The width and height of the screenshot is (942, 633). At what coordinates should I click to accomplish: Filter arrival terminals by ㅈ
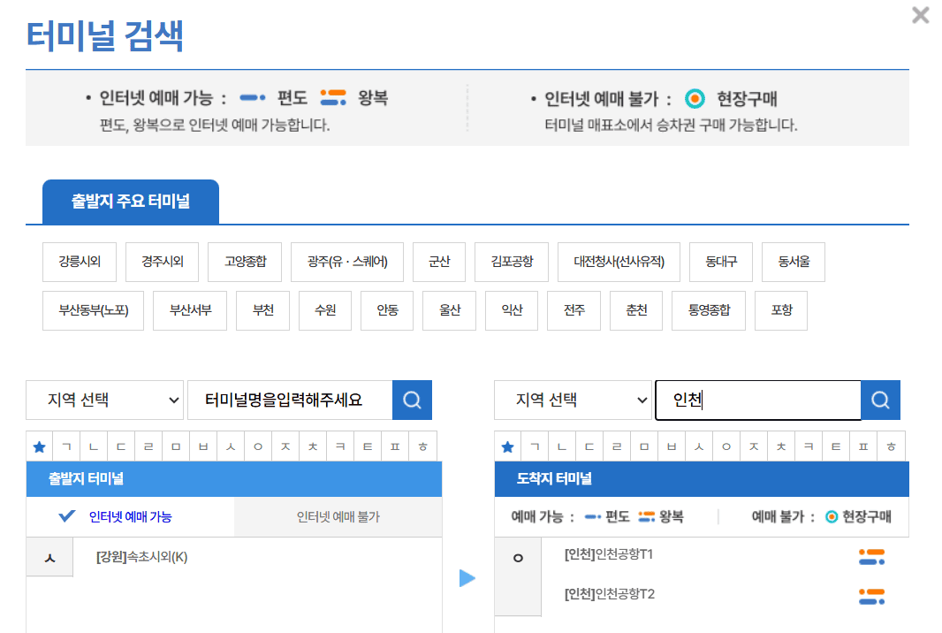pos(754,446)
